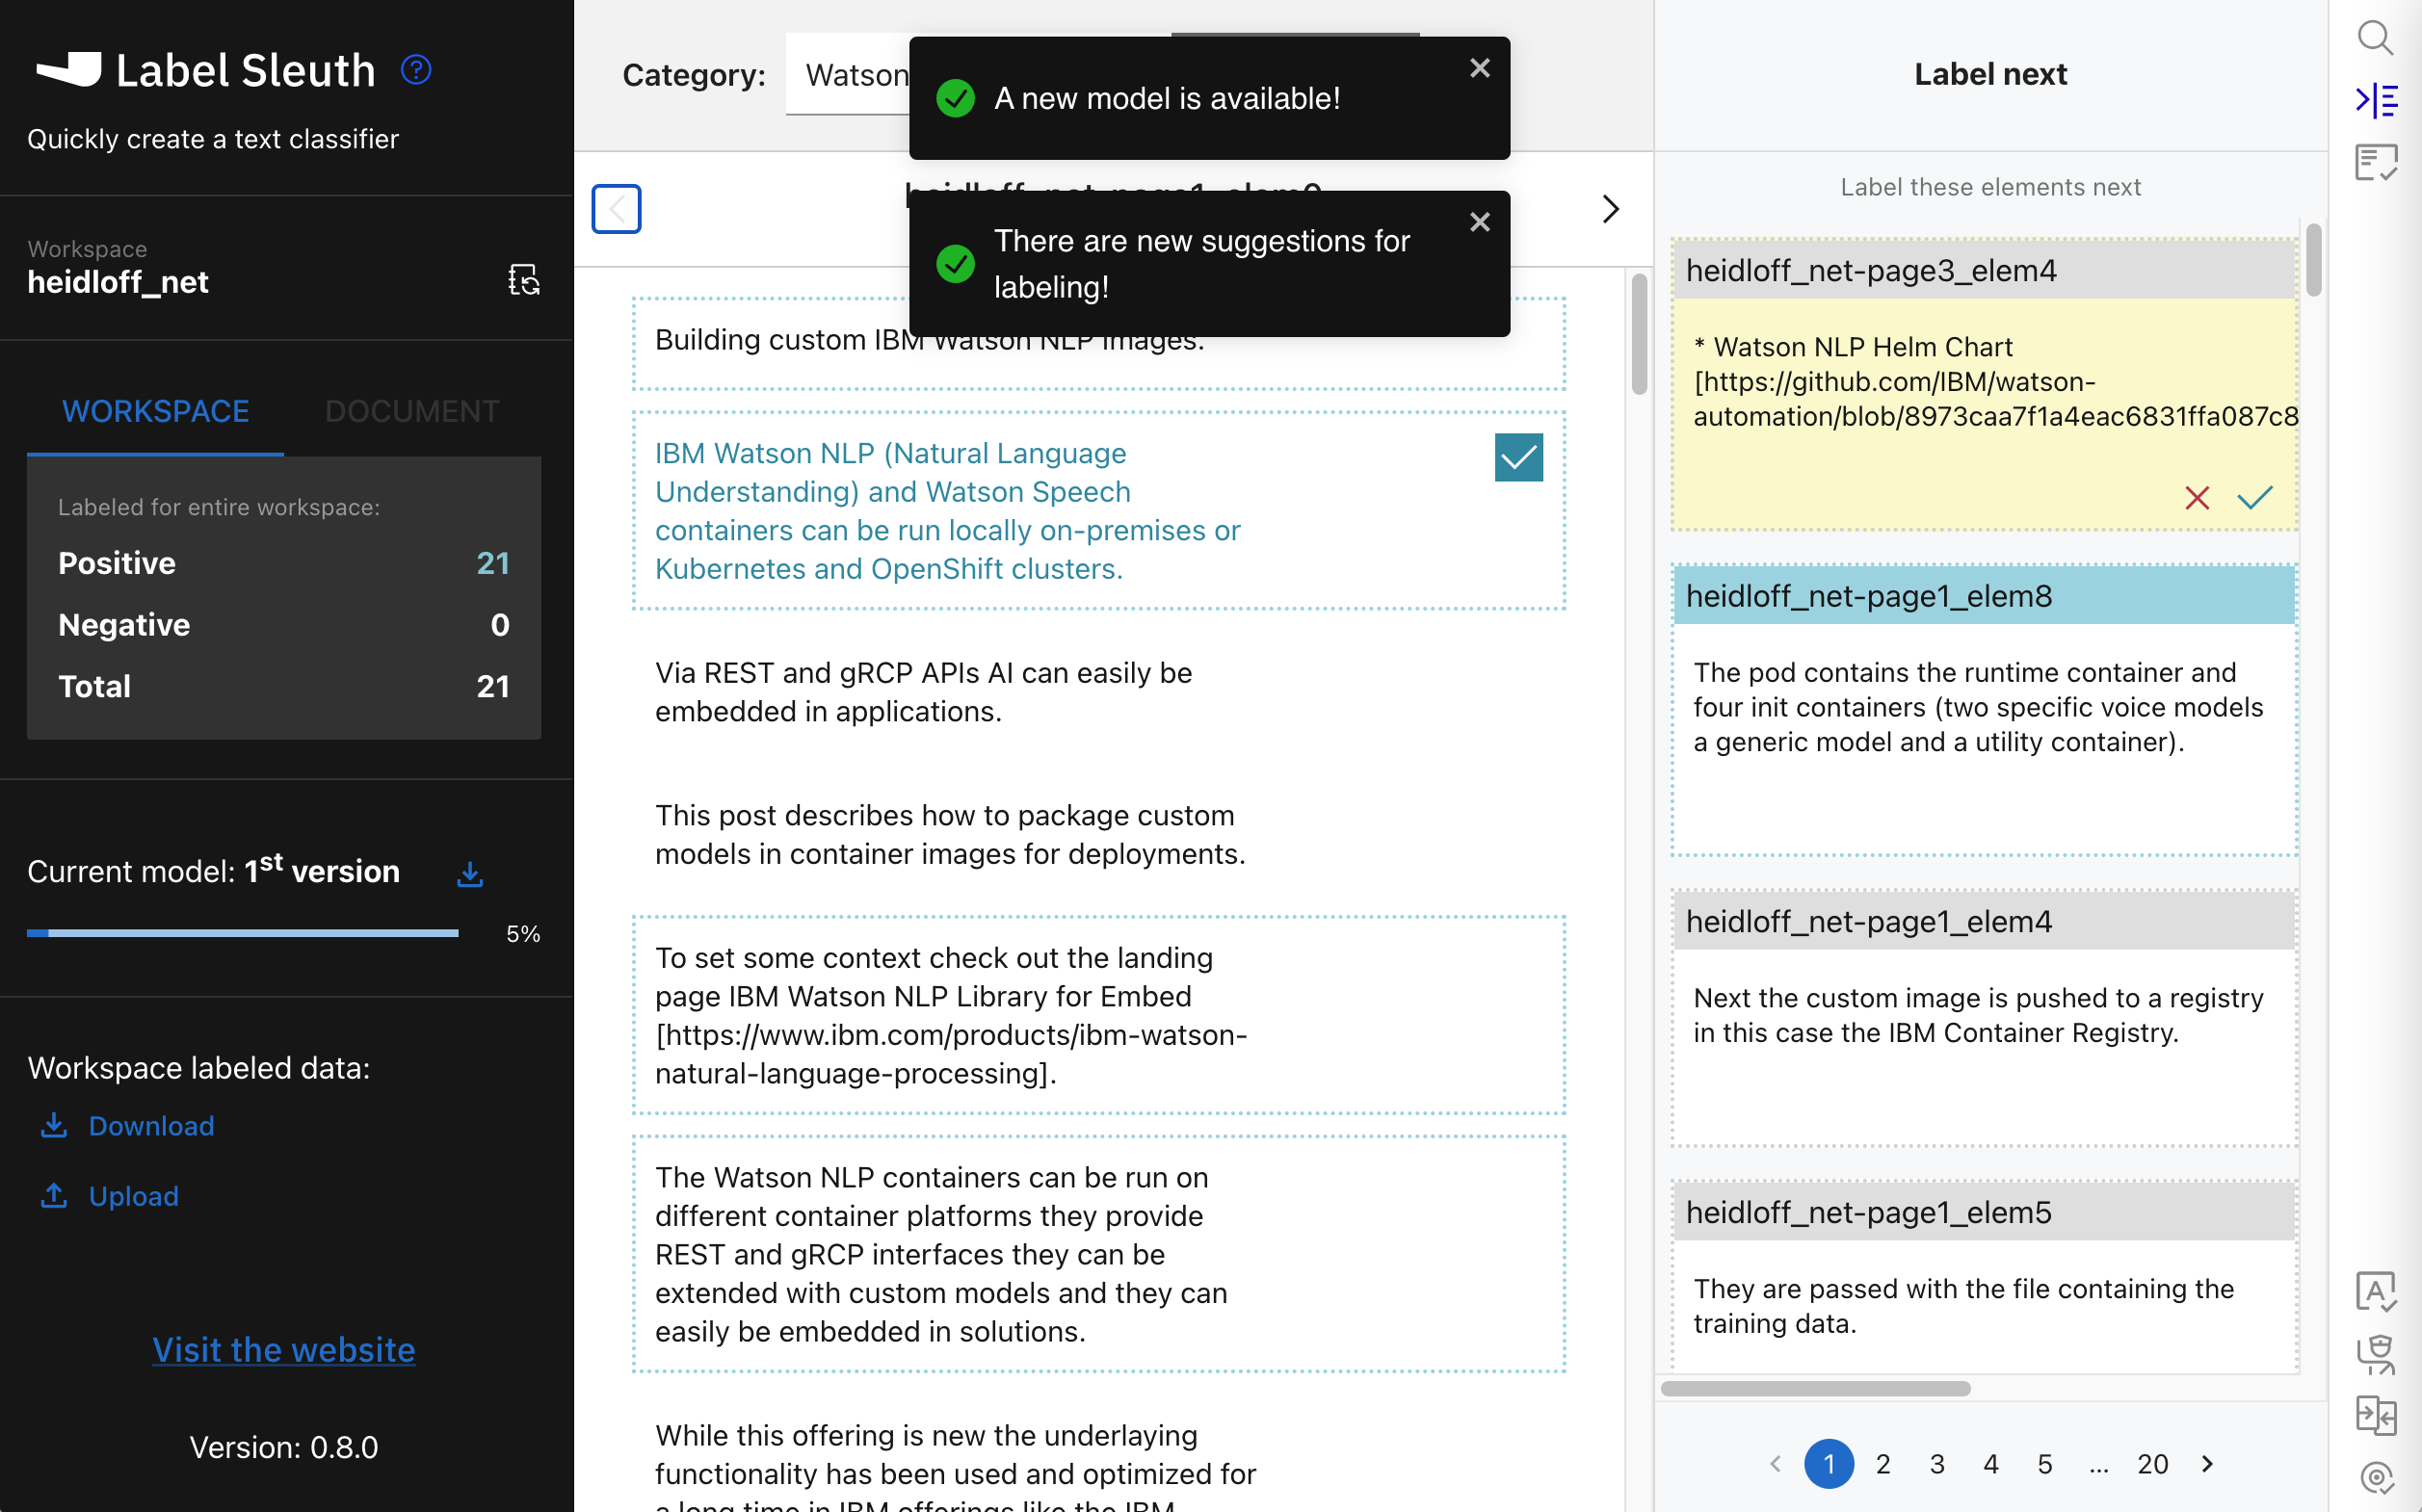The height and width of the screenshot is (1512, 2422).
Task: Click the Download arrow icon
Action: [x=54, y=1125]
